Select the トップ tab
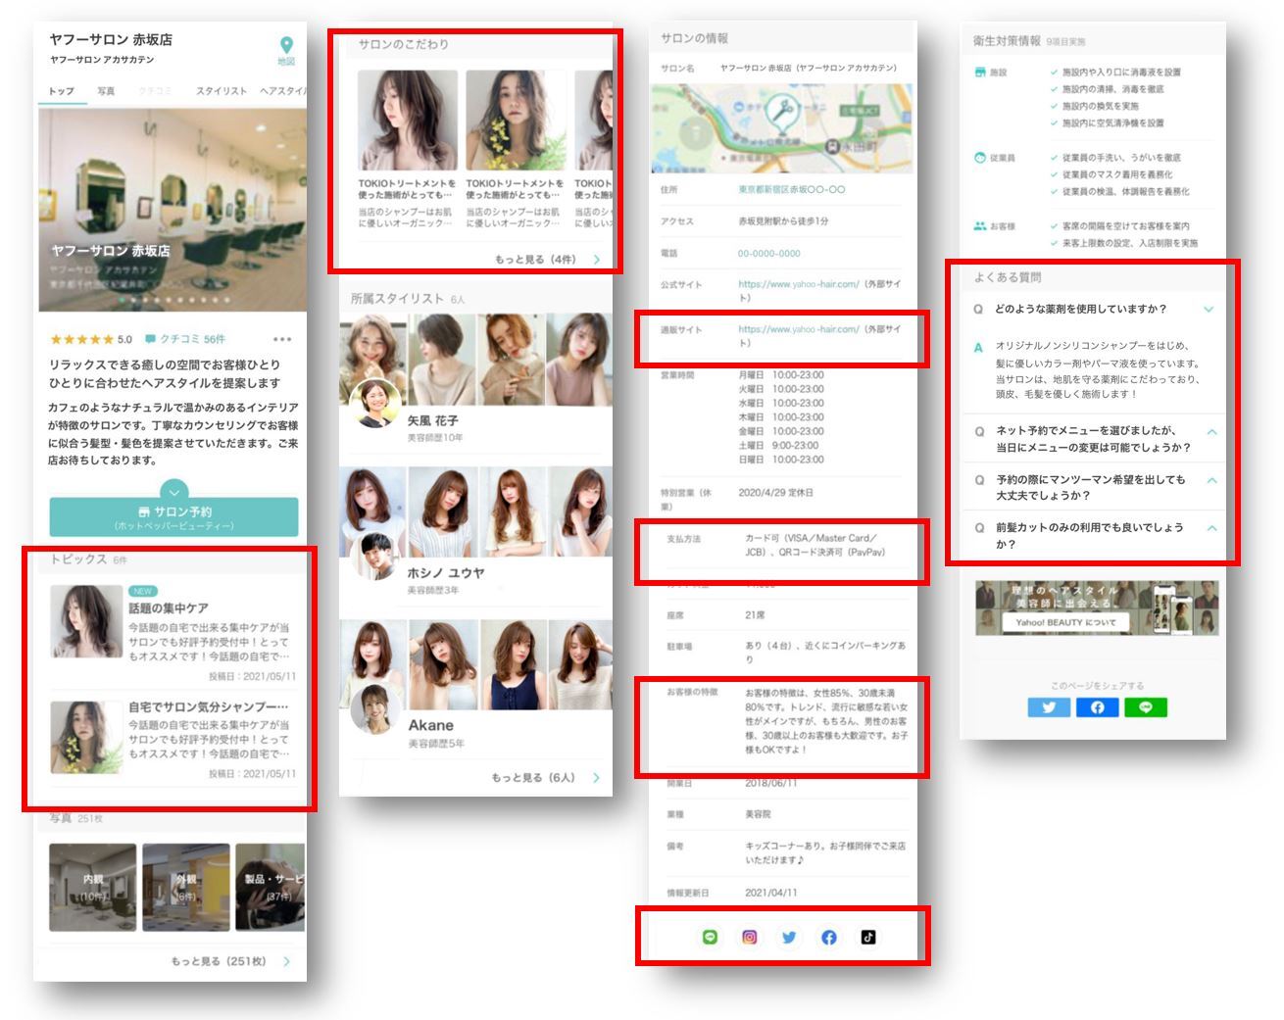The height and width of the screenshot is (1020, 1284). tap(61, 91)
